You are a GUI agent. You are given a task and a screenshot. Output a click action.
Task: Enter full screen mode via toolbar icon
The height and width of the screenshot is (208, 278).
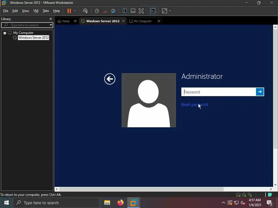(x=141, y=11)
